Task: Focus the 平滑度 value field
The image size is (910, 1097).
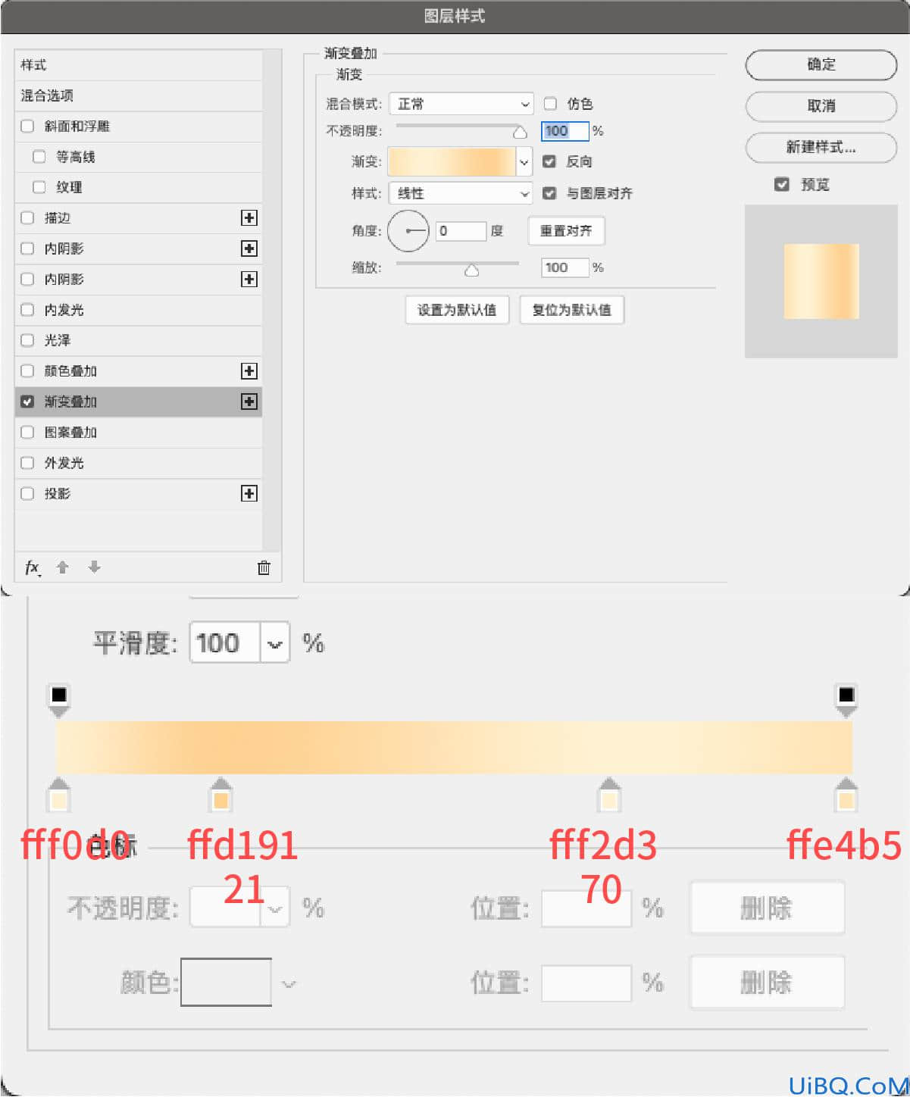Action: click(x=225, y=643)
